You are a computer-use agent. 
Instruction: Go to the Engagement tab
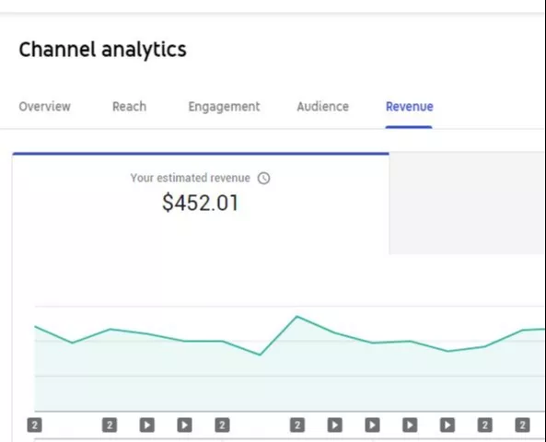(x=224, y=107)
